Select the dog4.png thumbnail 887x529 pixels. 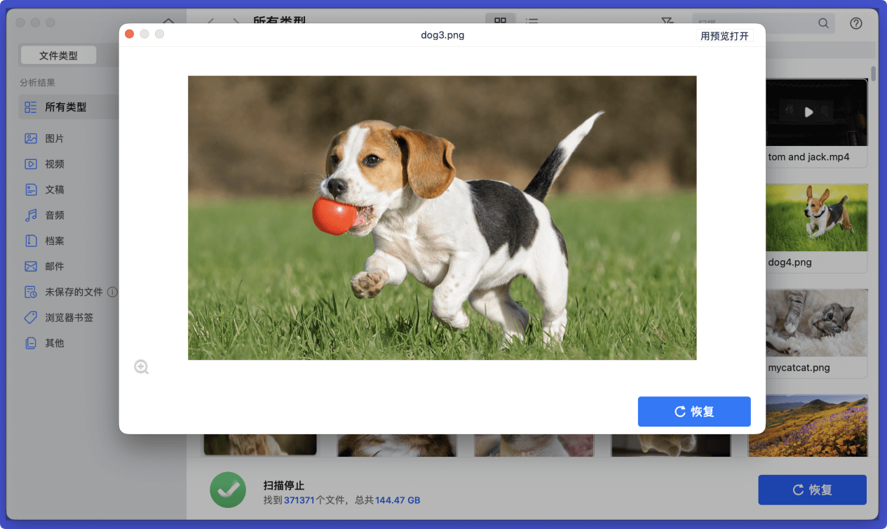816,217
